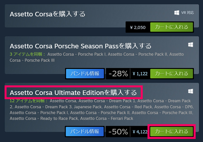Click Windows icon beside VR 対応 label
203x142 pixels.
point(177,13)
